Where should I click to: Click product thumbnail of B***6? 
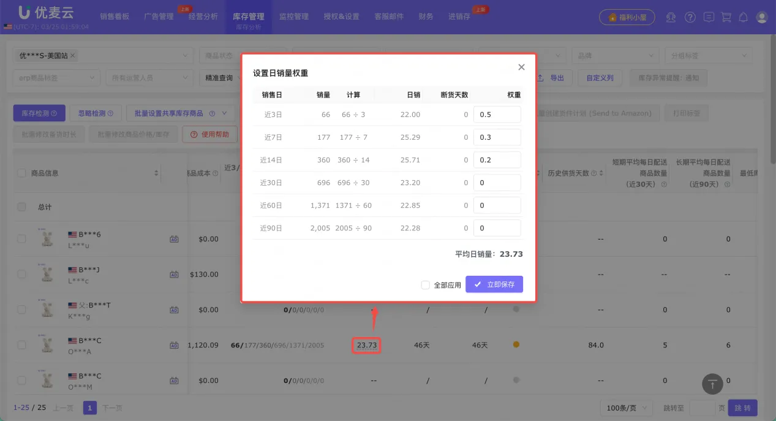pyautogui.click(x=45, y=238)
